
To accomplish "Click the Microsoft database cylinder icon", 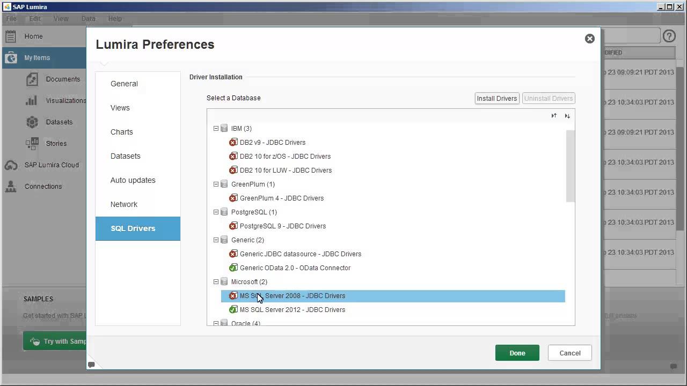I will tap(224, 282).
